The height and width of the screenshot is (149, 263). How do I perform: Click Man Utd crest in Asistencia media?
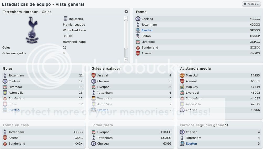[x=182, y=75]
